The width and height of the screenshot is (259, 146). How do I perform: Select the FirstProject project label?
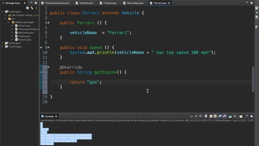15,12
